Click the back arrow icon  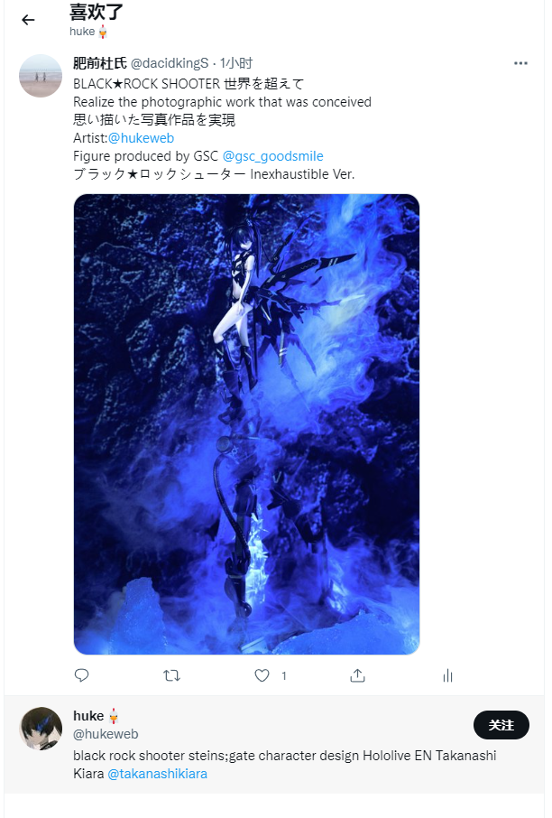pos(28,20)
